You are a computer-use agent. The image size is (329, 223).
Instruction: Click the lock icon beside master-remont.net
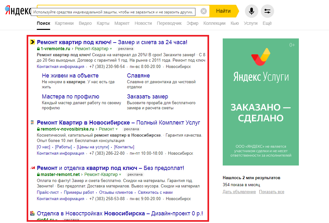click(38, 174)
